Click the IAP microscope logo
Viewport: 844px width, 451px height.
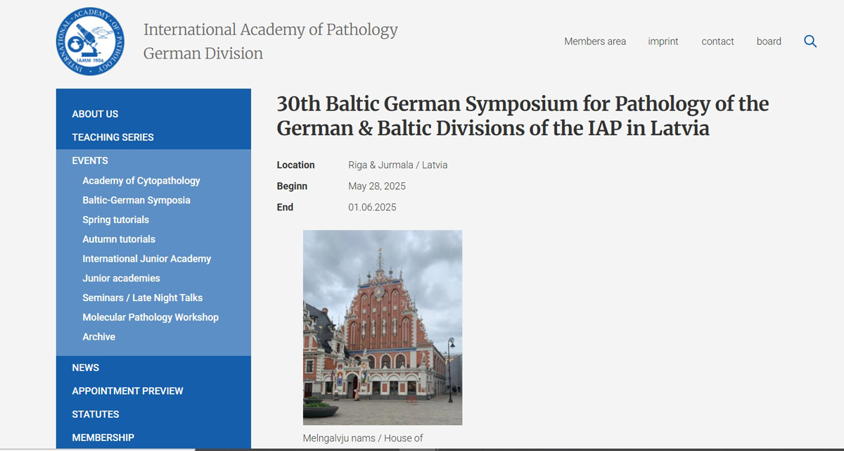(x=89, y=41)
